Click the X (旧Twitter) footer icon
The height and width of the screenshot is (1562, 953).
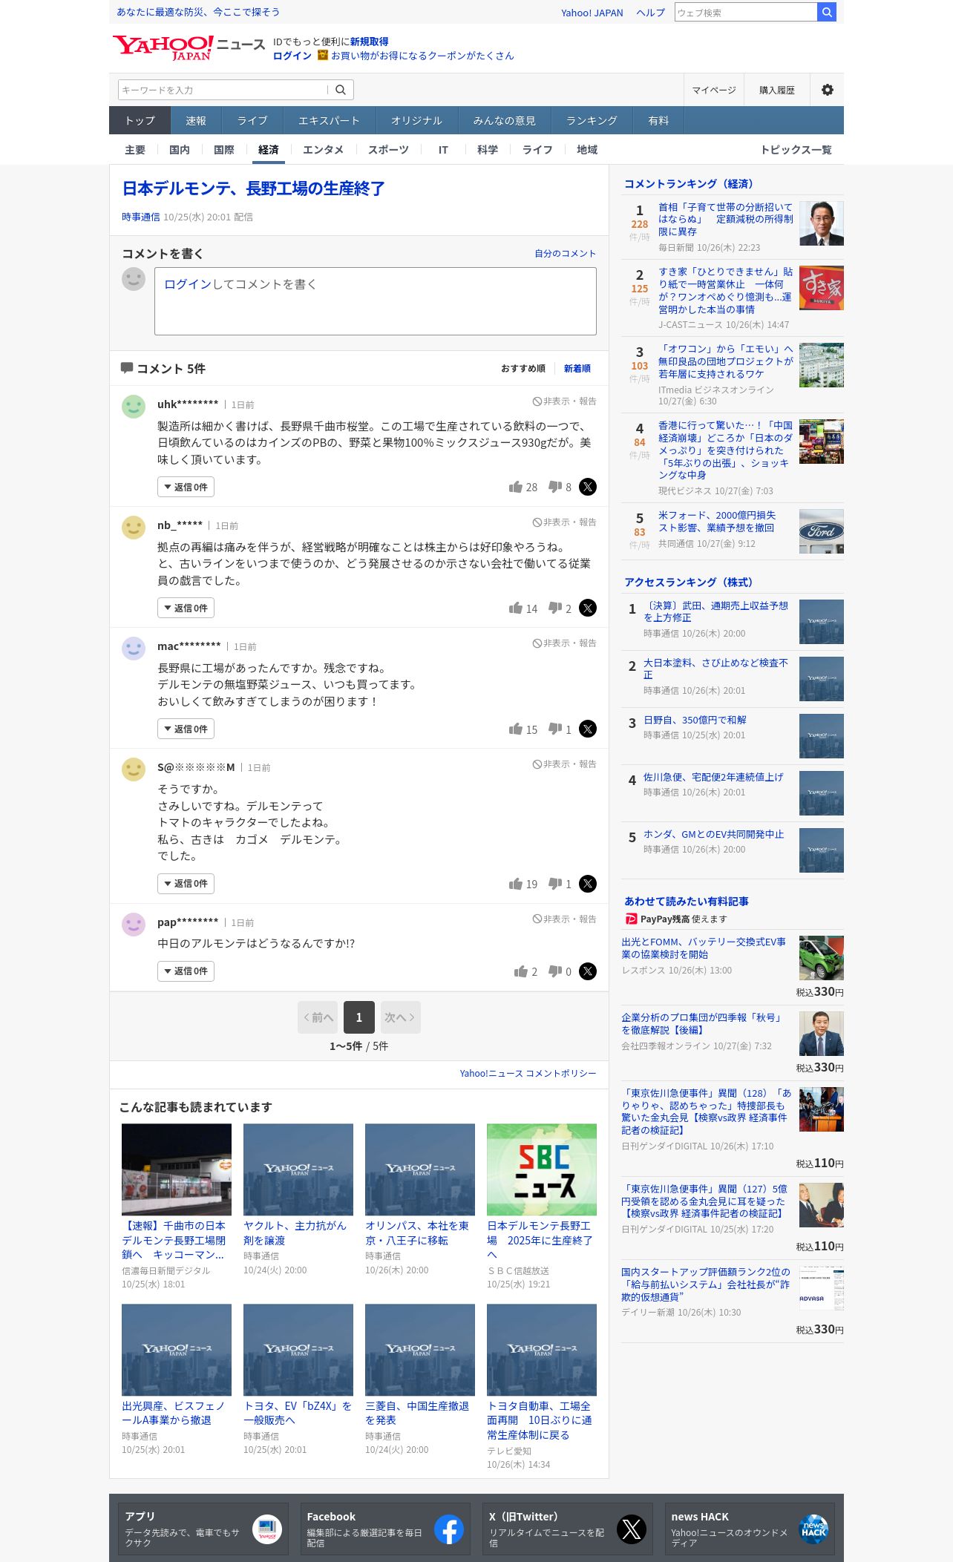632,1529
